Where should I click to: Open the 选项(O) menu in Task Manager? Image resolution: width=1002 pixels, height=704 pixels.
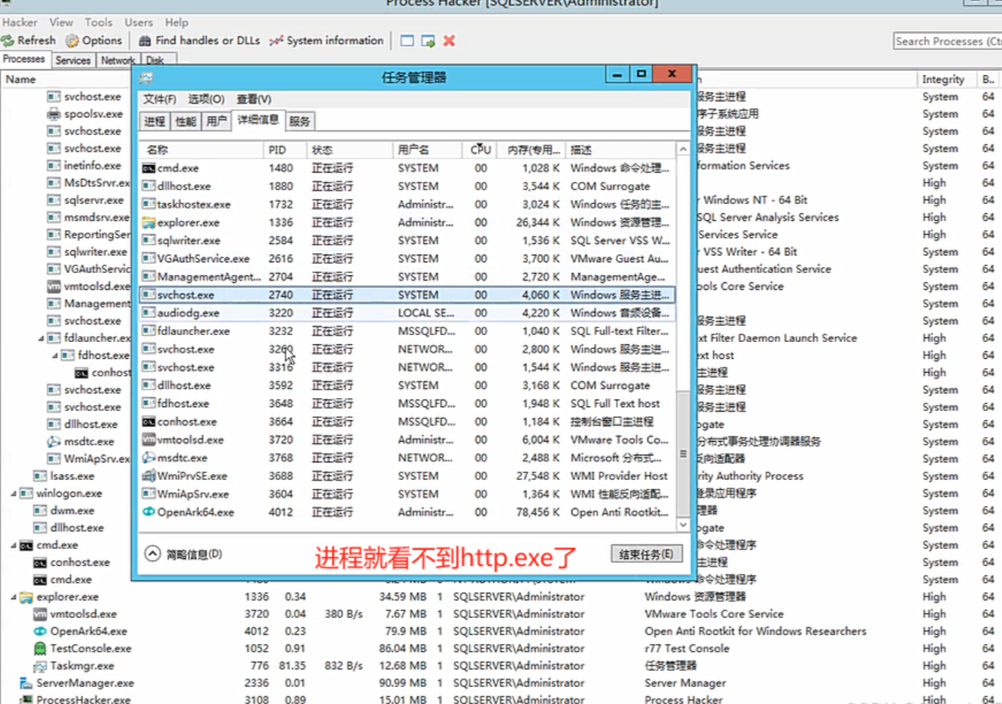coord(206,100)
